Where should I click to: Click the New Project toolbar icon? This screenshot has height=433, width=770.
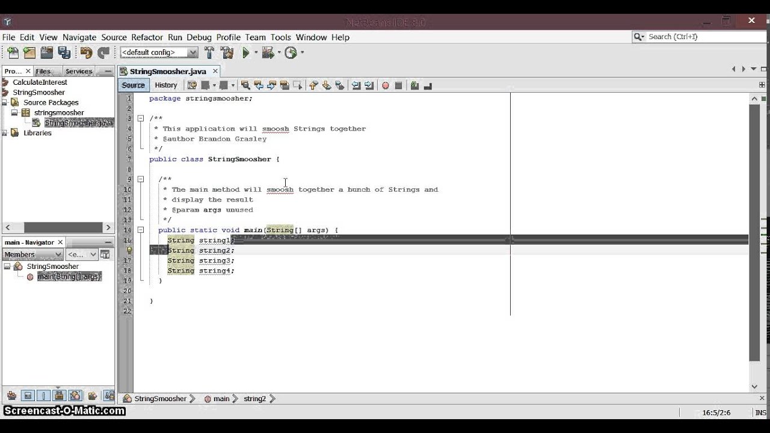[29, 53]
